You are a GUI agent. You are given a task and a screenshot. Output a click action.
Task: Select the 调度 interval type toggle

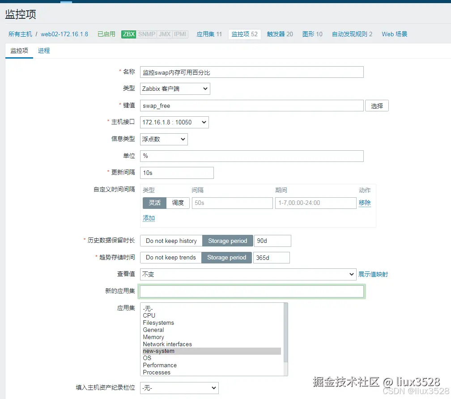tap(178, 203)
